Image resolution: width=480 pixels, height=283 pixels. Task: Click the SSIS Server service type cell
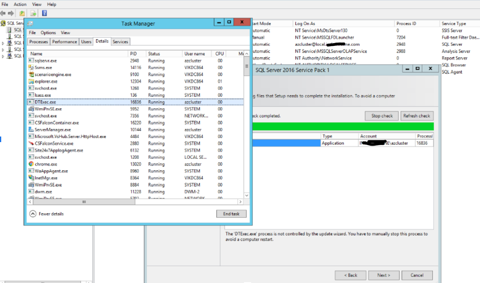click(x=452, y=30)
